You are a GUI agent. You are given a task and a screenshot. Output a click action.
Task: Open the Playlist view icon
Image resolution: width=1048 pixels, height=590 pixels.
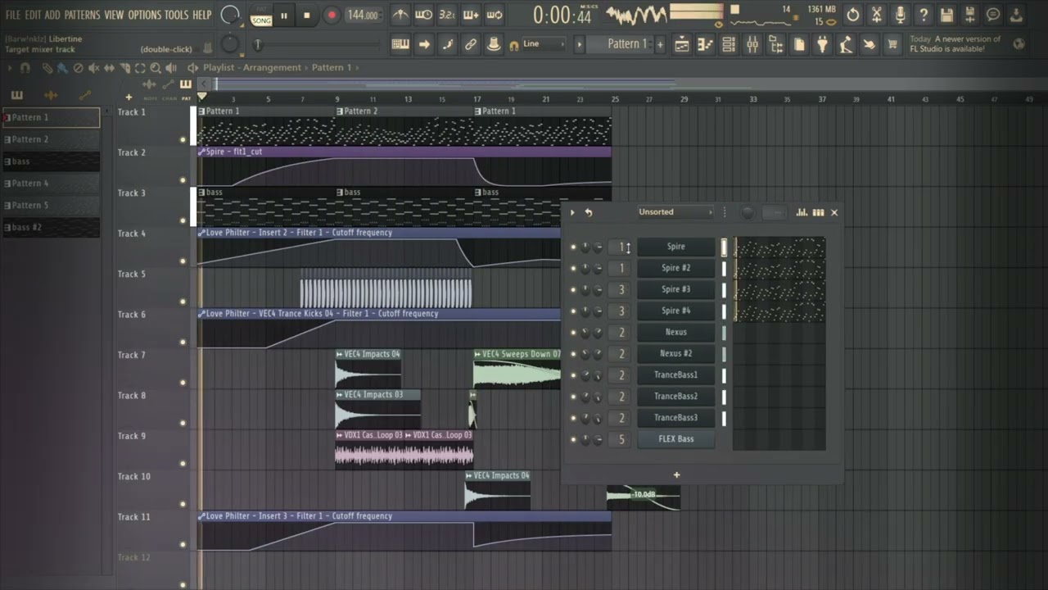point(681,45)
